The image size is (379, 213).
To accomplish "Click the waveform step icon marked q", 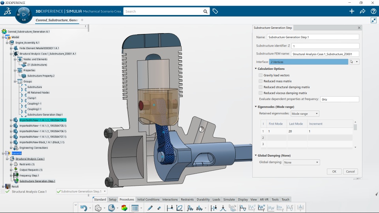I will (252, 208).
